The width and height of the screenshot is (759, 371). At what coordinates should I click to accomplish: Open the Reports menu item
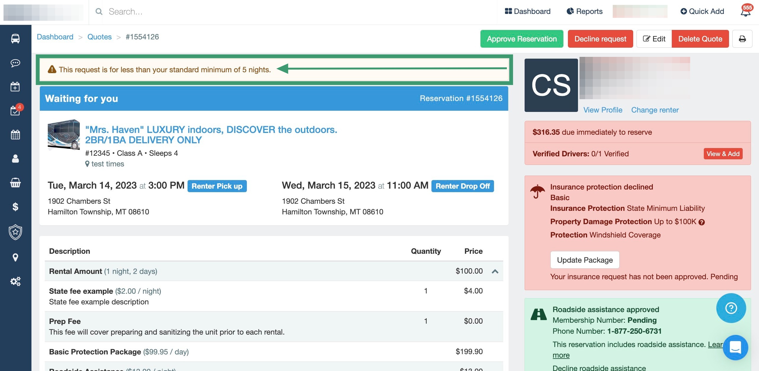pyautogui.click(x=585, y=12)
